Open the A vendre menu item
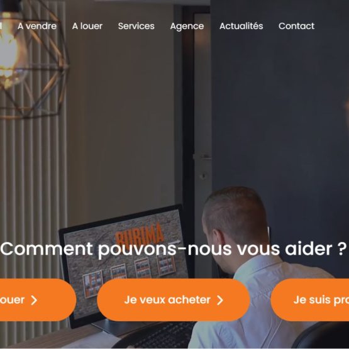The image size is (349, 349). coord(37,26)
